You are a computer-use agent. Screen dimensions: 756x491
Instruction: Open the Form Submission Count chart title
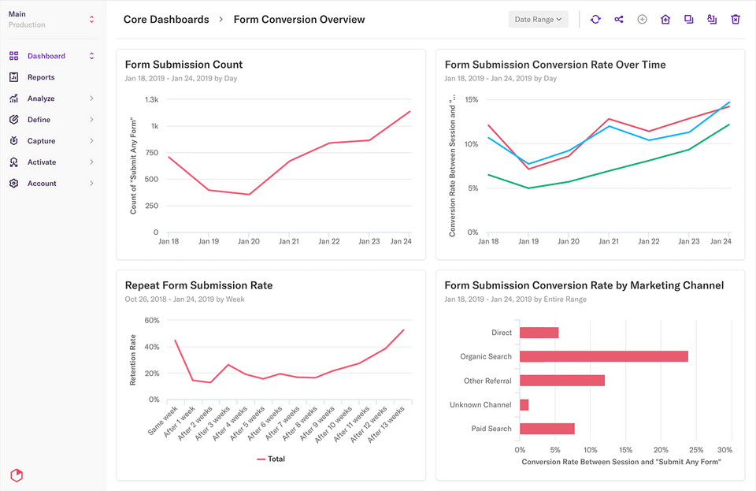[183, 65]
